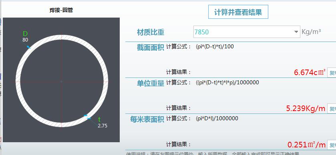Click the 6.674c㎡ result value
Viewport: 336px width, 155px height.
310,72
